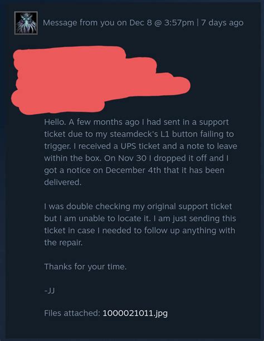Image resolution: width=264 pixels, height=341 pixels.
Task: Click the word "delivered."
Action: click(63, 182)
